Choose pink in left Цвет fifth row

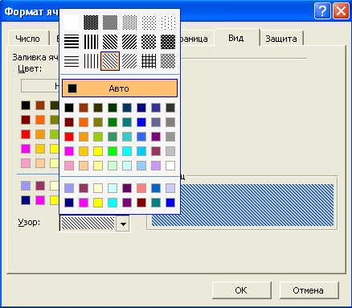[x=26, y=163]
